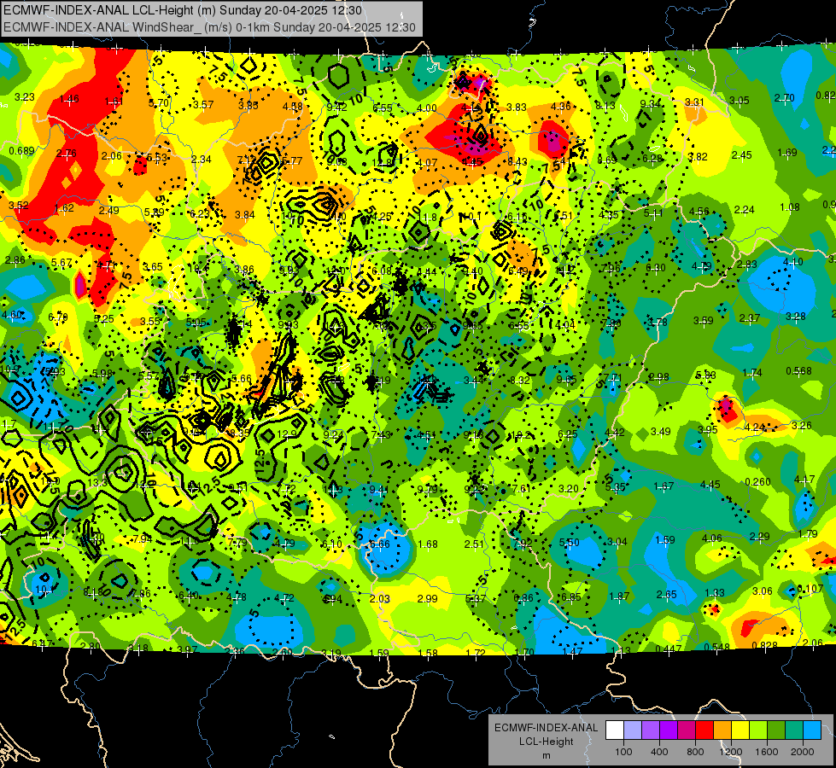Click the legend tick label 1600
This screenshot has height=768, width=836.
tap(767, 752)
